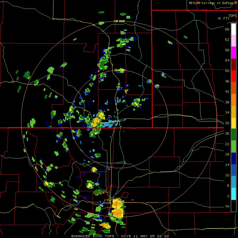Select the cyan legend swatch
This screenshot has width=238, height=238.
[234, 194]
